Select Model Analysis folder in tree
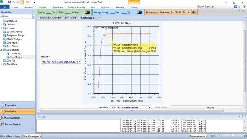This screenshot has height=139, width=247. click(14, 39)
